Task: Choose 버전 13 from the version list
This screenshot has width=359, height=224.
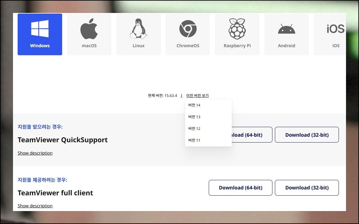Action: pos(208,117)
